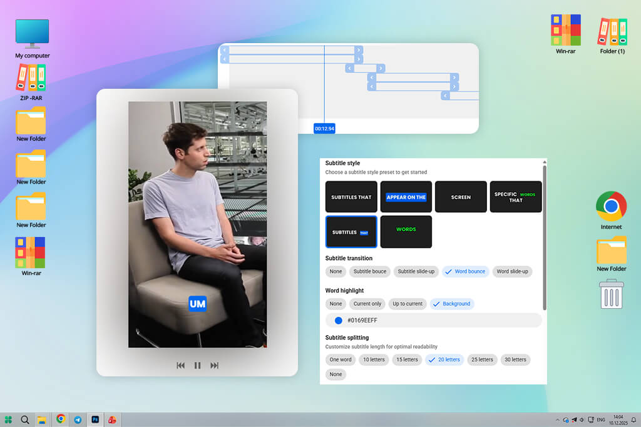The height and width of the screenshot is (427, 641).
Task: Skip to previous clip in the player
Action: point(180,365)
